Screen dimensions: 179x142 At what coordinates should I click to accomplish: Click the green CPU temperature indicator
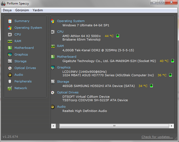pyautogui.click(x=117, y=36)
